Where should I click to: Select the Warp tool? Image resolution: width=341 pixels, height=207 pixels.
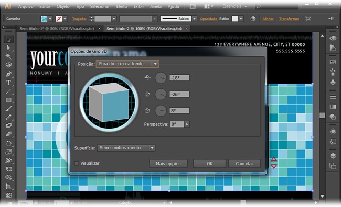click(8, 160)
